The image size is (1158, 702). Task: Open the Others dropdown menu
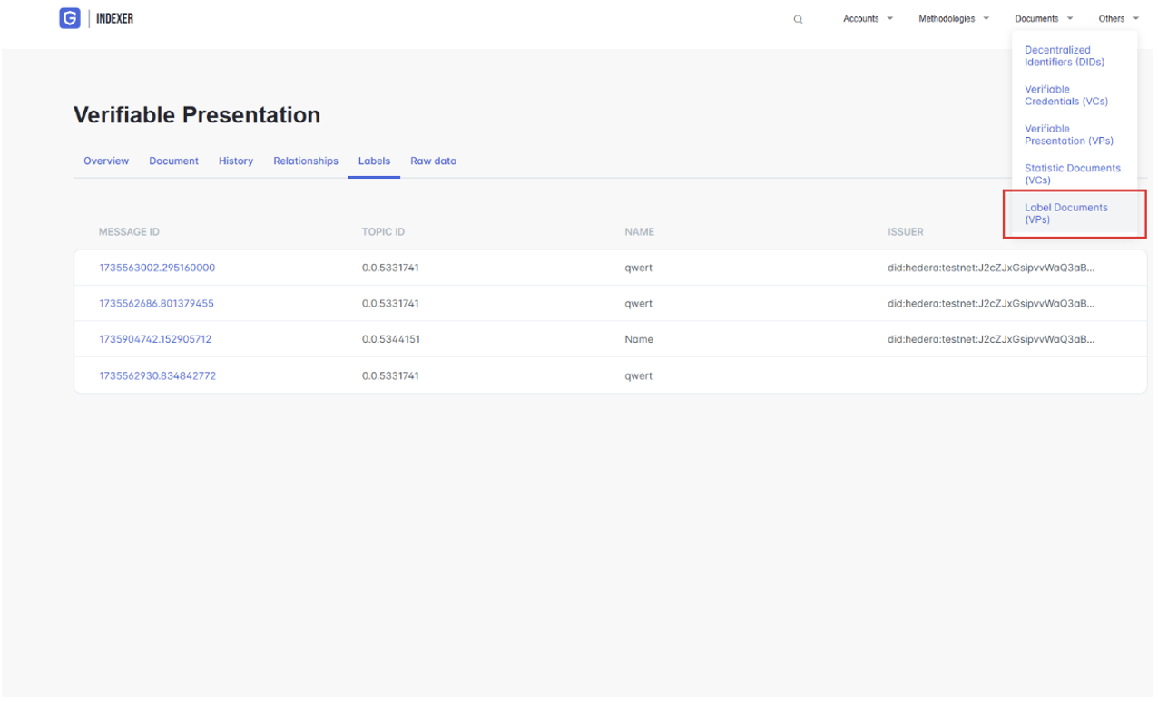point(1118,19)
